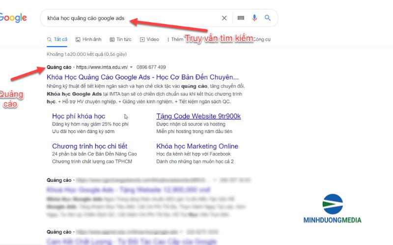Image resolution: width=393 pixels, height=245 pixels.
Task: Switch to the Hình ảnh tab
Action: [88, 39]
